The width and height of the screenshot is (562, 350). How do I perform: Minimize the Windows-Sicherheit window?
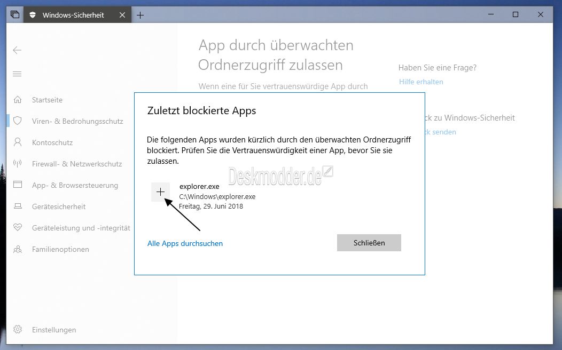(491, 15)
